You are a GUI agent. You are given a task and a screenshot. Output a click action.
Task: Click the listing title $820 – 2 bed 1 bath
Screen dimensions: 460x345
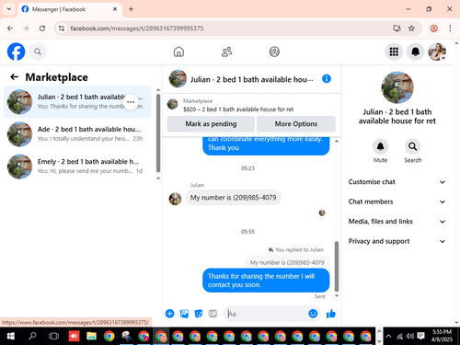point(238,109)
